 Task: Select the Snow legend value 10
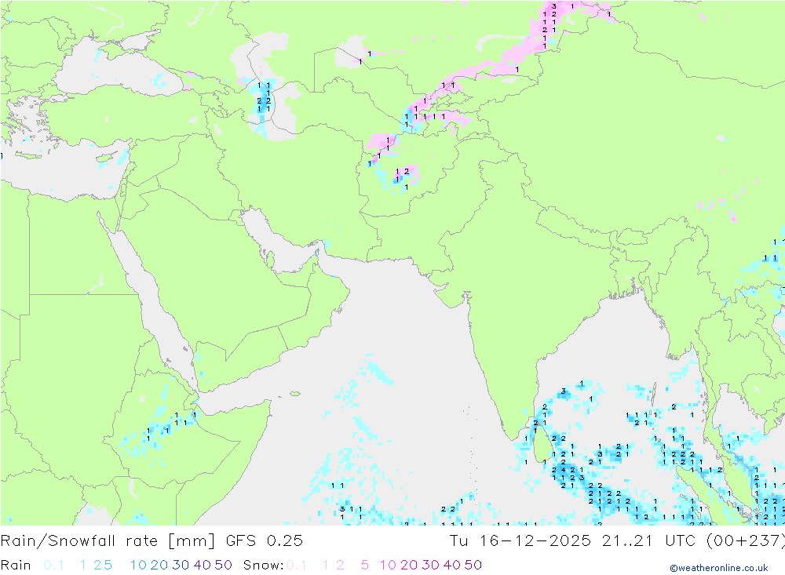(x=388, y=565)
